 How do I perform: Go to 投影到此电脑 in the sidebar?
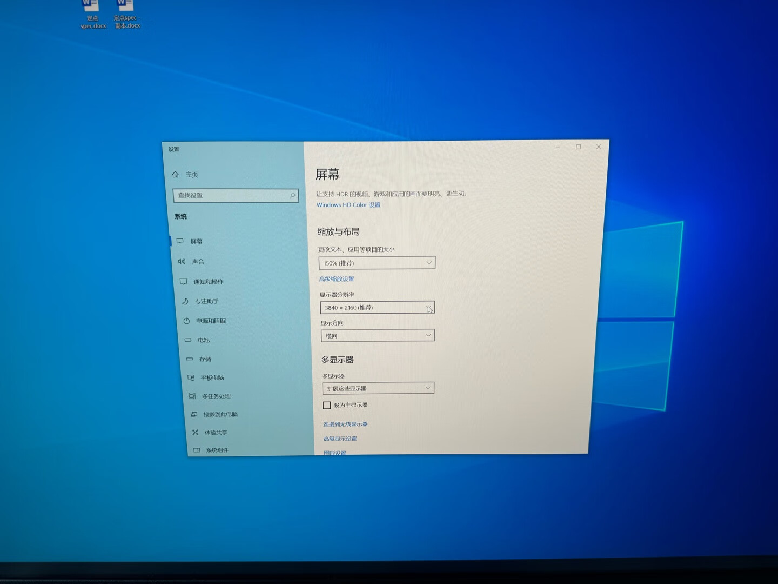point(220,414)
